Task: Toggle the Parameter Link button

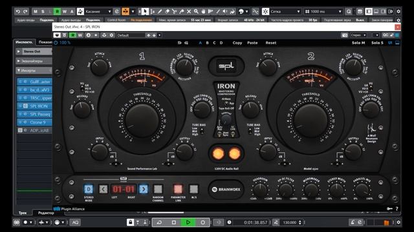Action: pos(178,189)
